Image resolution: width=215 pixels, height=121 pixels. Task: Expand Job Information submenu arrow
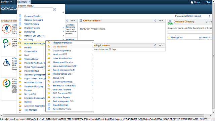click(x=92, y=47)
